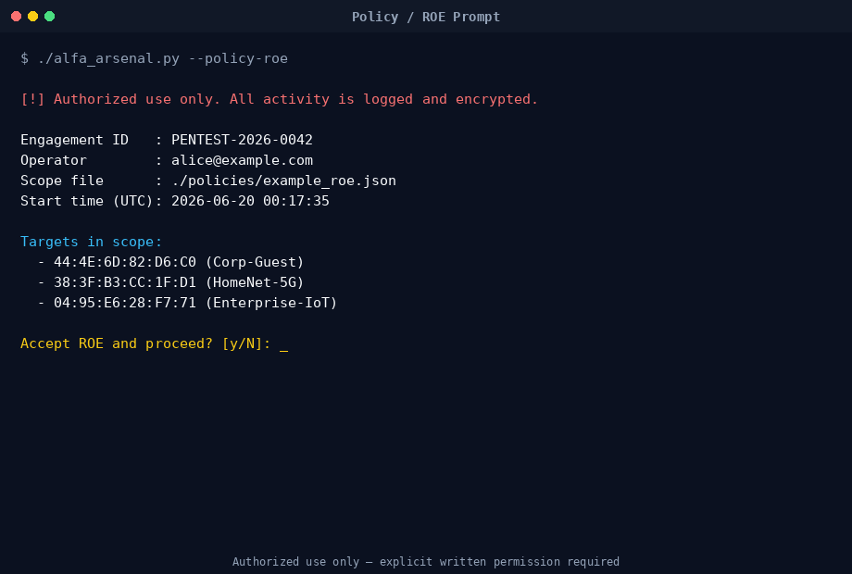Select the Corp-Guest target MAC address
Image resolution: width=852 pixels, height=574 pixels.
tap(125, 262)
